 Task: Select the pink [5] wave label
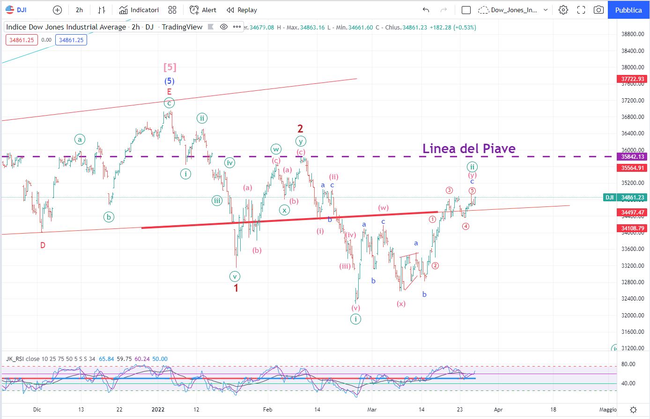170,67
